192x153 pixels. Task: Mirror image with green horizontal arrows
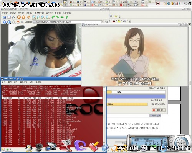(x=62, y=17)
